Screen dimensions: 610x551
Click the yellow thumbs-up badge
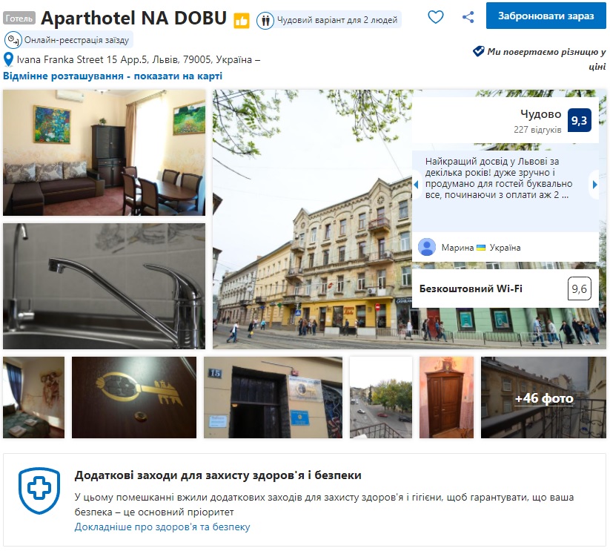point(241,21)
